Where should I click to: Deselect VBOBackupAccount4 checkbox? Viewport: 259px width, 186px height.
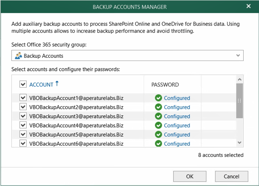[23, 126]
